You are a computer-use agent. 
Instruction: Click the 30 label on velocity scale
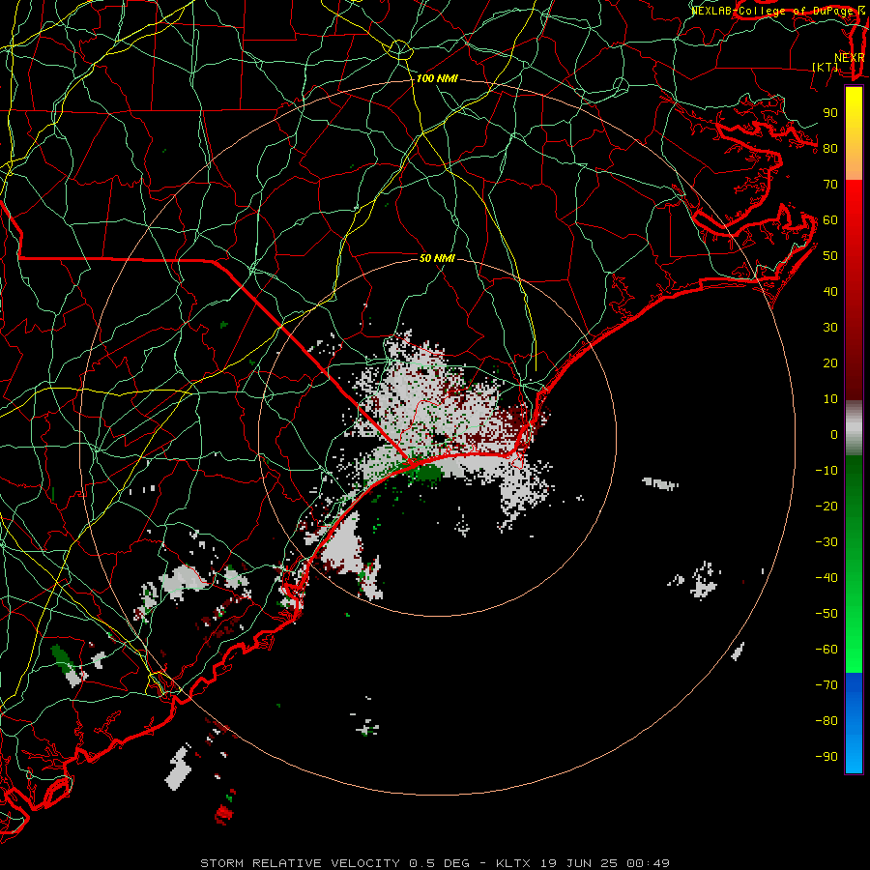tap(830, 328)
